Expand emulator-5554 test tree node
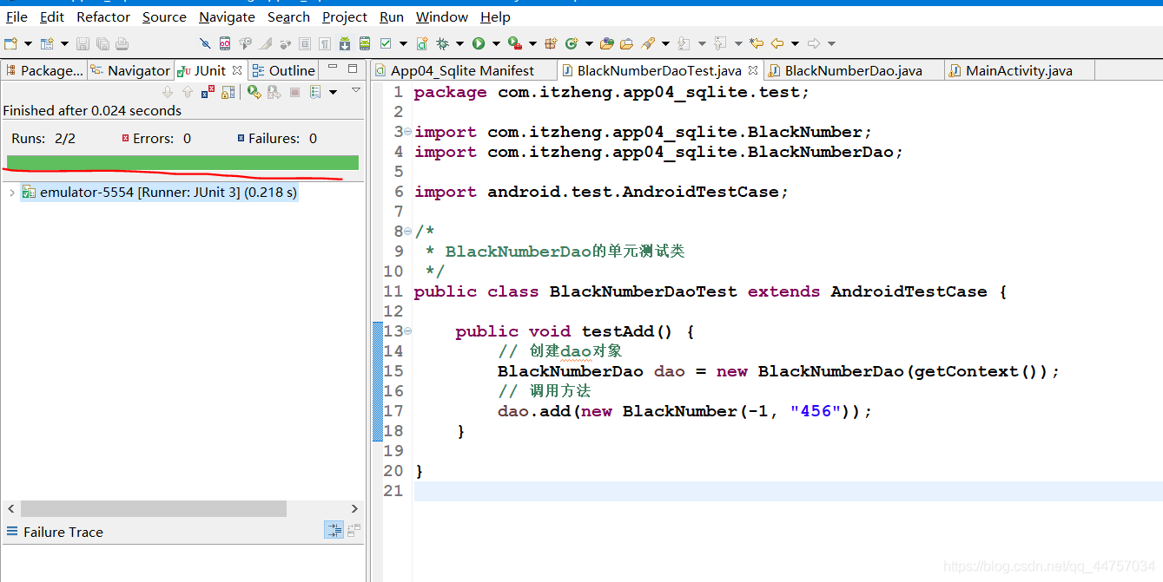Screen dimensions: 1163x582 pyautogui.click(x=11, y=192)
